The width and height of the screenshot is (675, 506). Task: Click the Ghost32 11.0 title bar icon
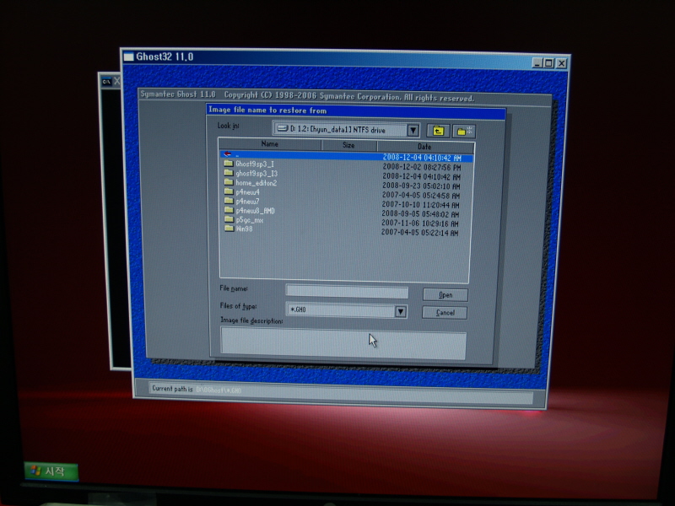[128, 57]
